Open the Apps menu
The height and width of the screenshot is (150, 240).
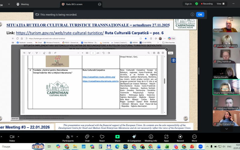point(166,137)
